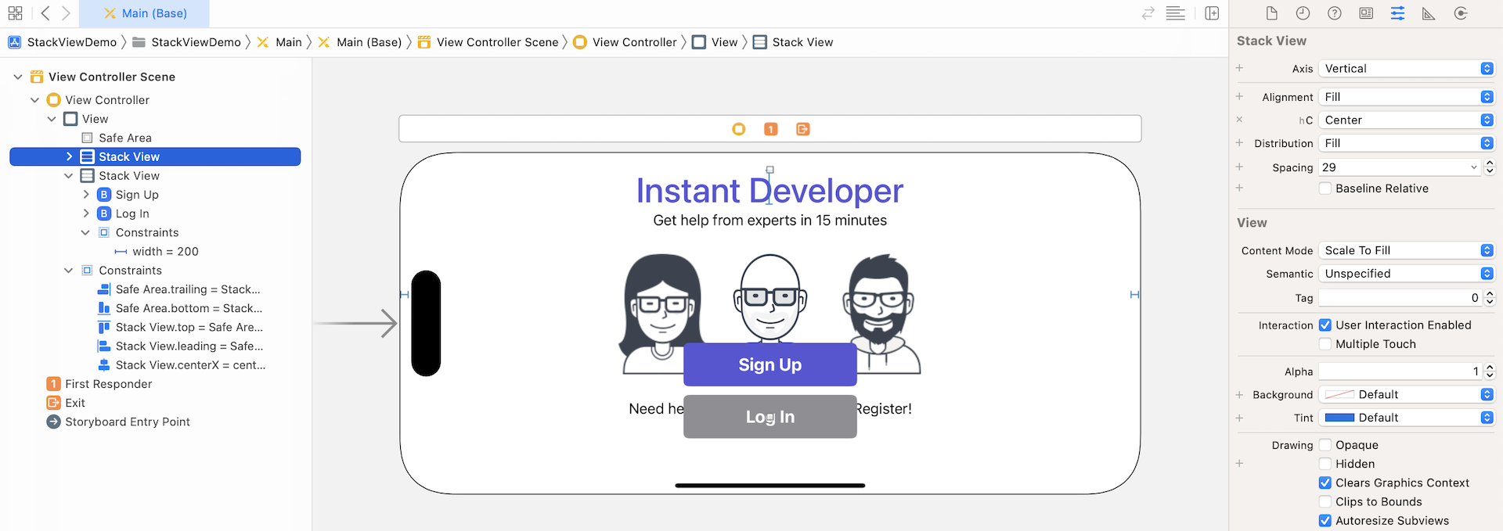Open the File inspector
This screenshot has width=1503, height=531.
(1271, 13)
